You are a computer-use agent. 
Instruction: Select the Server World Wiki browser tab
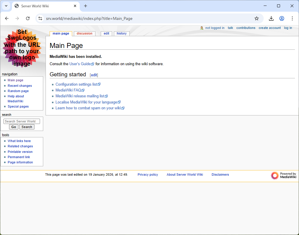[46, 6]
